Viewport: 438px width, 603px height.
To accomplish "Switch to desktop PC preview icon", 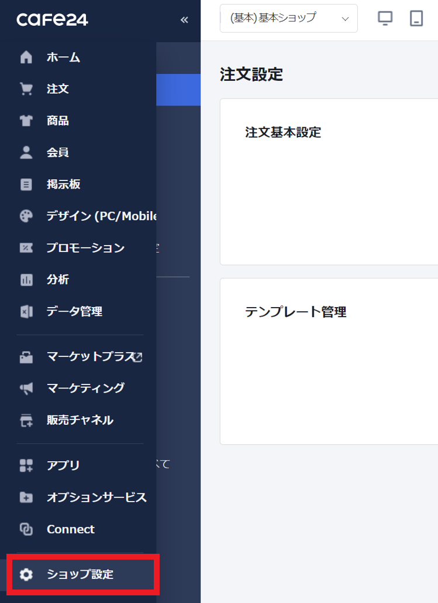I will click(x=385, y=19).
